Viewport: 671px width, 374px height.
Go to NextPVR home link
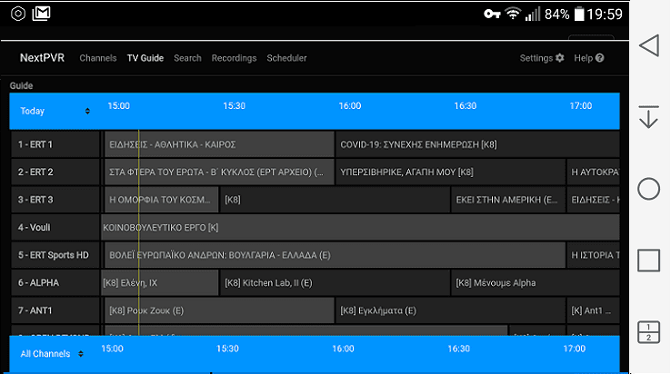(x=42, y=58)
